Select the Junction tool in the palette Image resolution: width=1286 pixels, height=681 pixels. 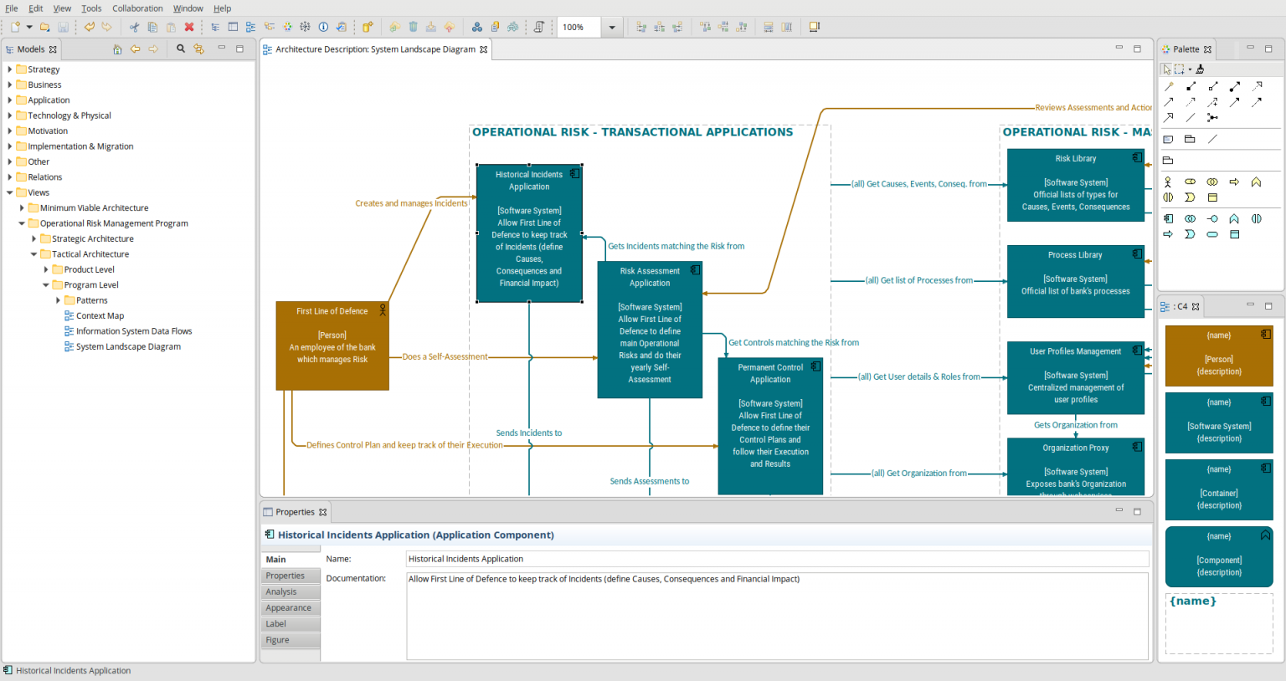click(x=1211, y=117)
